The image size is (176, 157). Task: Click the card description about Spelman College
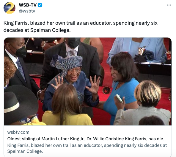coord(87,148)
